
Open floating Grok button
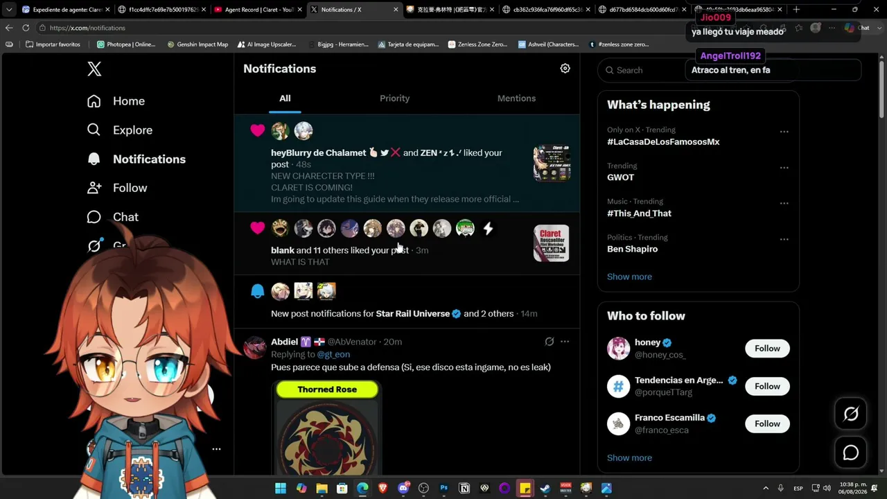point(851,414)
